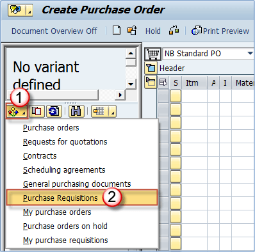Click the first yellow status cell

176,96
